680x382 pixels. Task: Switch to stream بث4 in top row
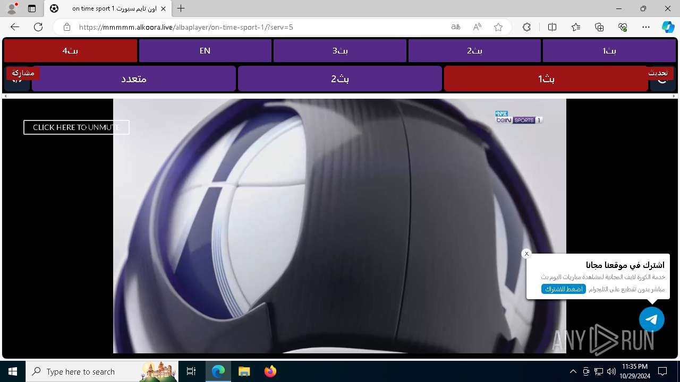tap(70, 51)
